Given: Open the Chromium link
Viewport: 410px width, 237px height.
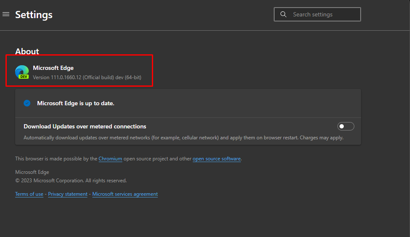Looking at the screenshot, I should [x=111, y=159].
